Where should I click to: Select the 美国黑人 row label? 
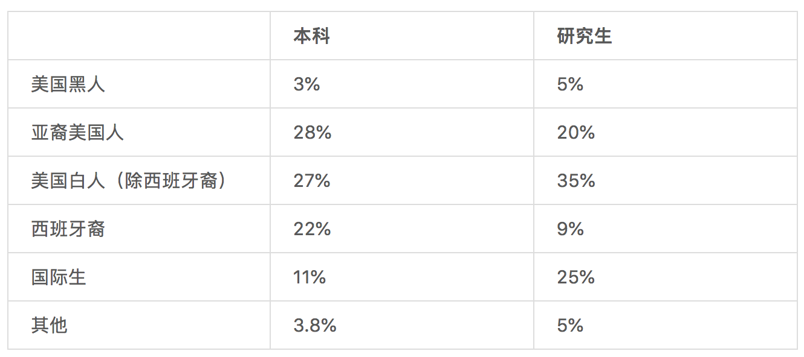(68, 84)
